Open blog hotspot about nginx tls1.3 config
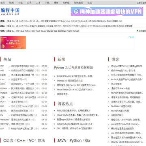 point(73,120)
